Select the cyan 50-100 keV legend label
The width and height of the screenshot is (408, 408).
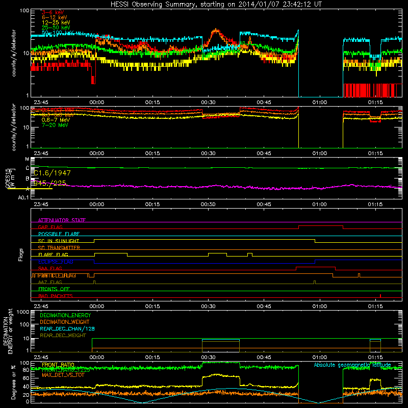coord(58,33)
